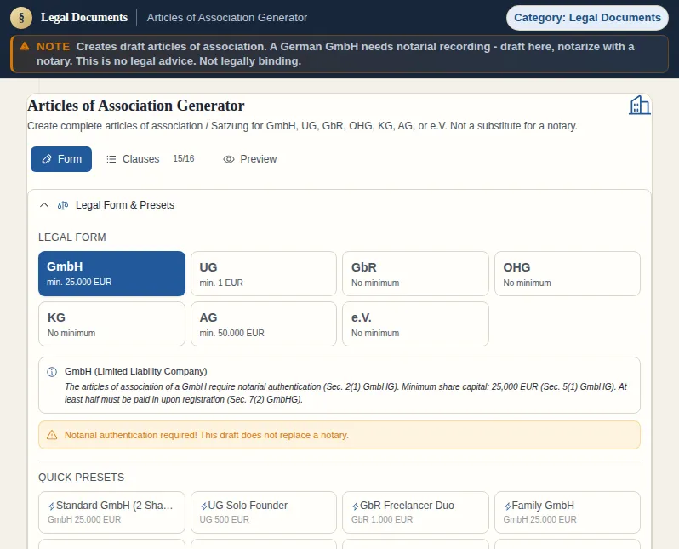Switch to the Preview tab
679x549 pixels.
pyautogui.click(x=250, y=159)
